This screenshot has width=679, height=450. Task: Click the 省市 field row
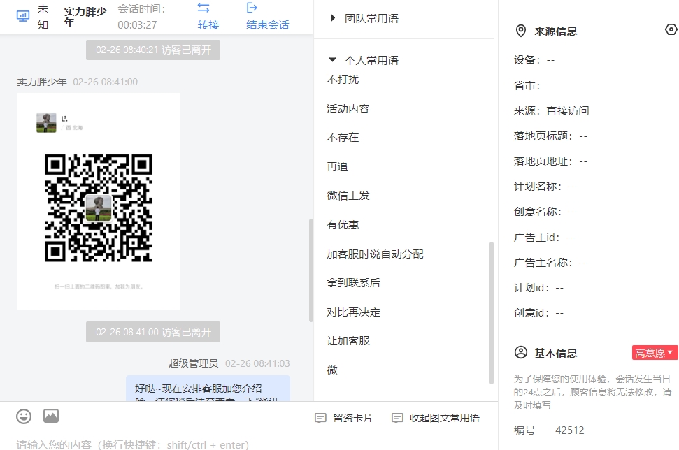point(527,86)
